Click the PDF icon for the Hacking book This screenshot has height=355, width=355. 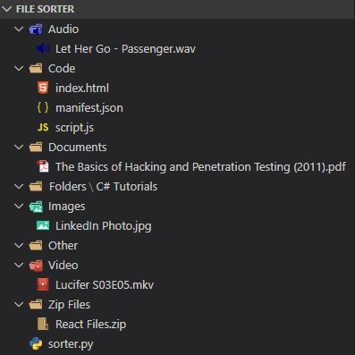point(43,166)
